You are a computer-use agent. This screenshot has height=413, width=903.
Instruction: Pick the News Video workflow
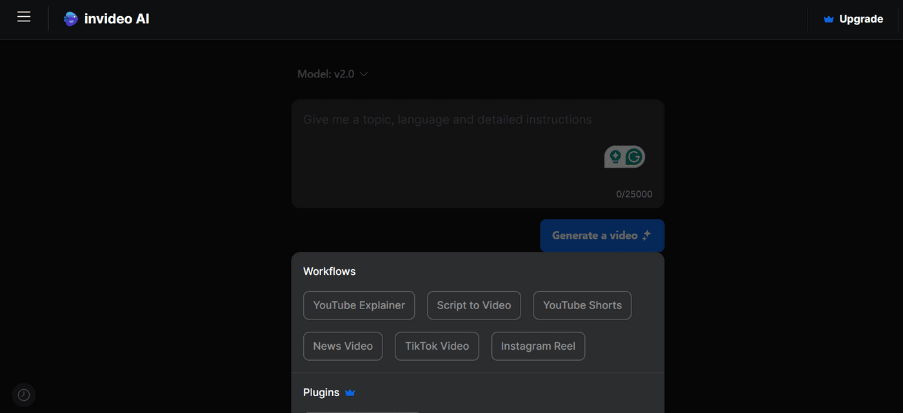(342, 346)
